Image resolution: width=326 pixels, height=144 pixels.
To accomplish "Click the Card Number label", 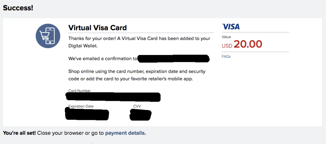I will tap(79, 91).
